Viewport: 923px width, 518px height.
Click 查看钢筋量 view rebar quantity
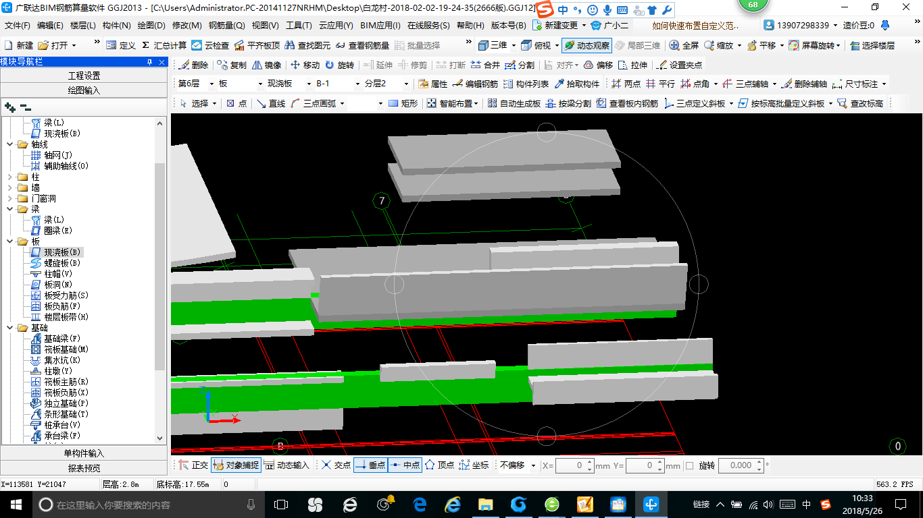pyautogui.click(x=363, y=45)
